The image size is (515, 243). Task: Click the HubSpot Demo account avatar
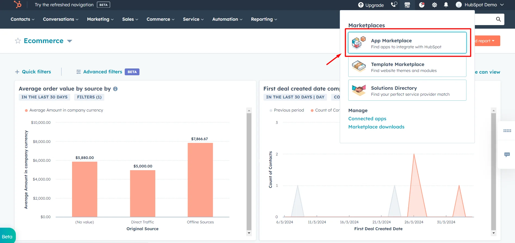point(459,5)
